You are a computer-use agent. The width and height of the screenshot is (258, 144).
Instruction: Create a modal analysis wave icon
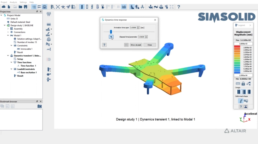click(x=156, y=7)
